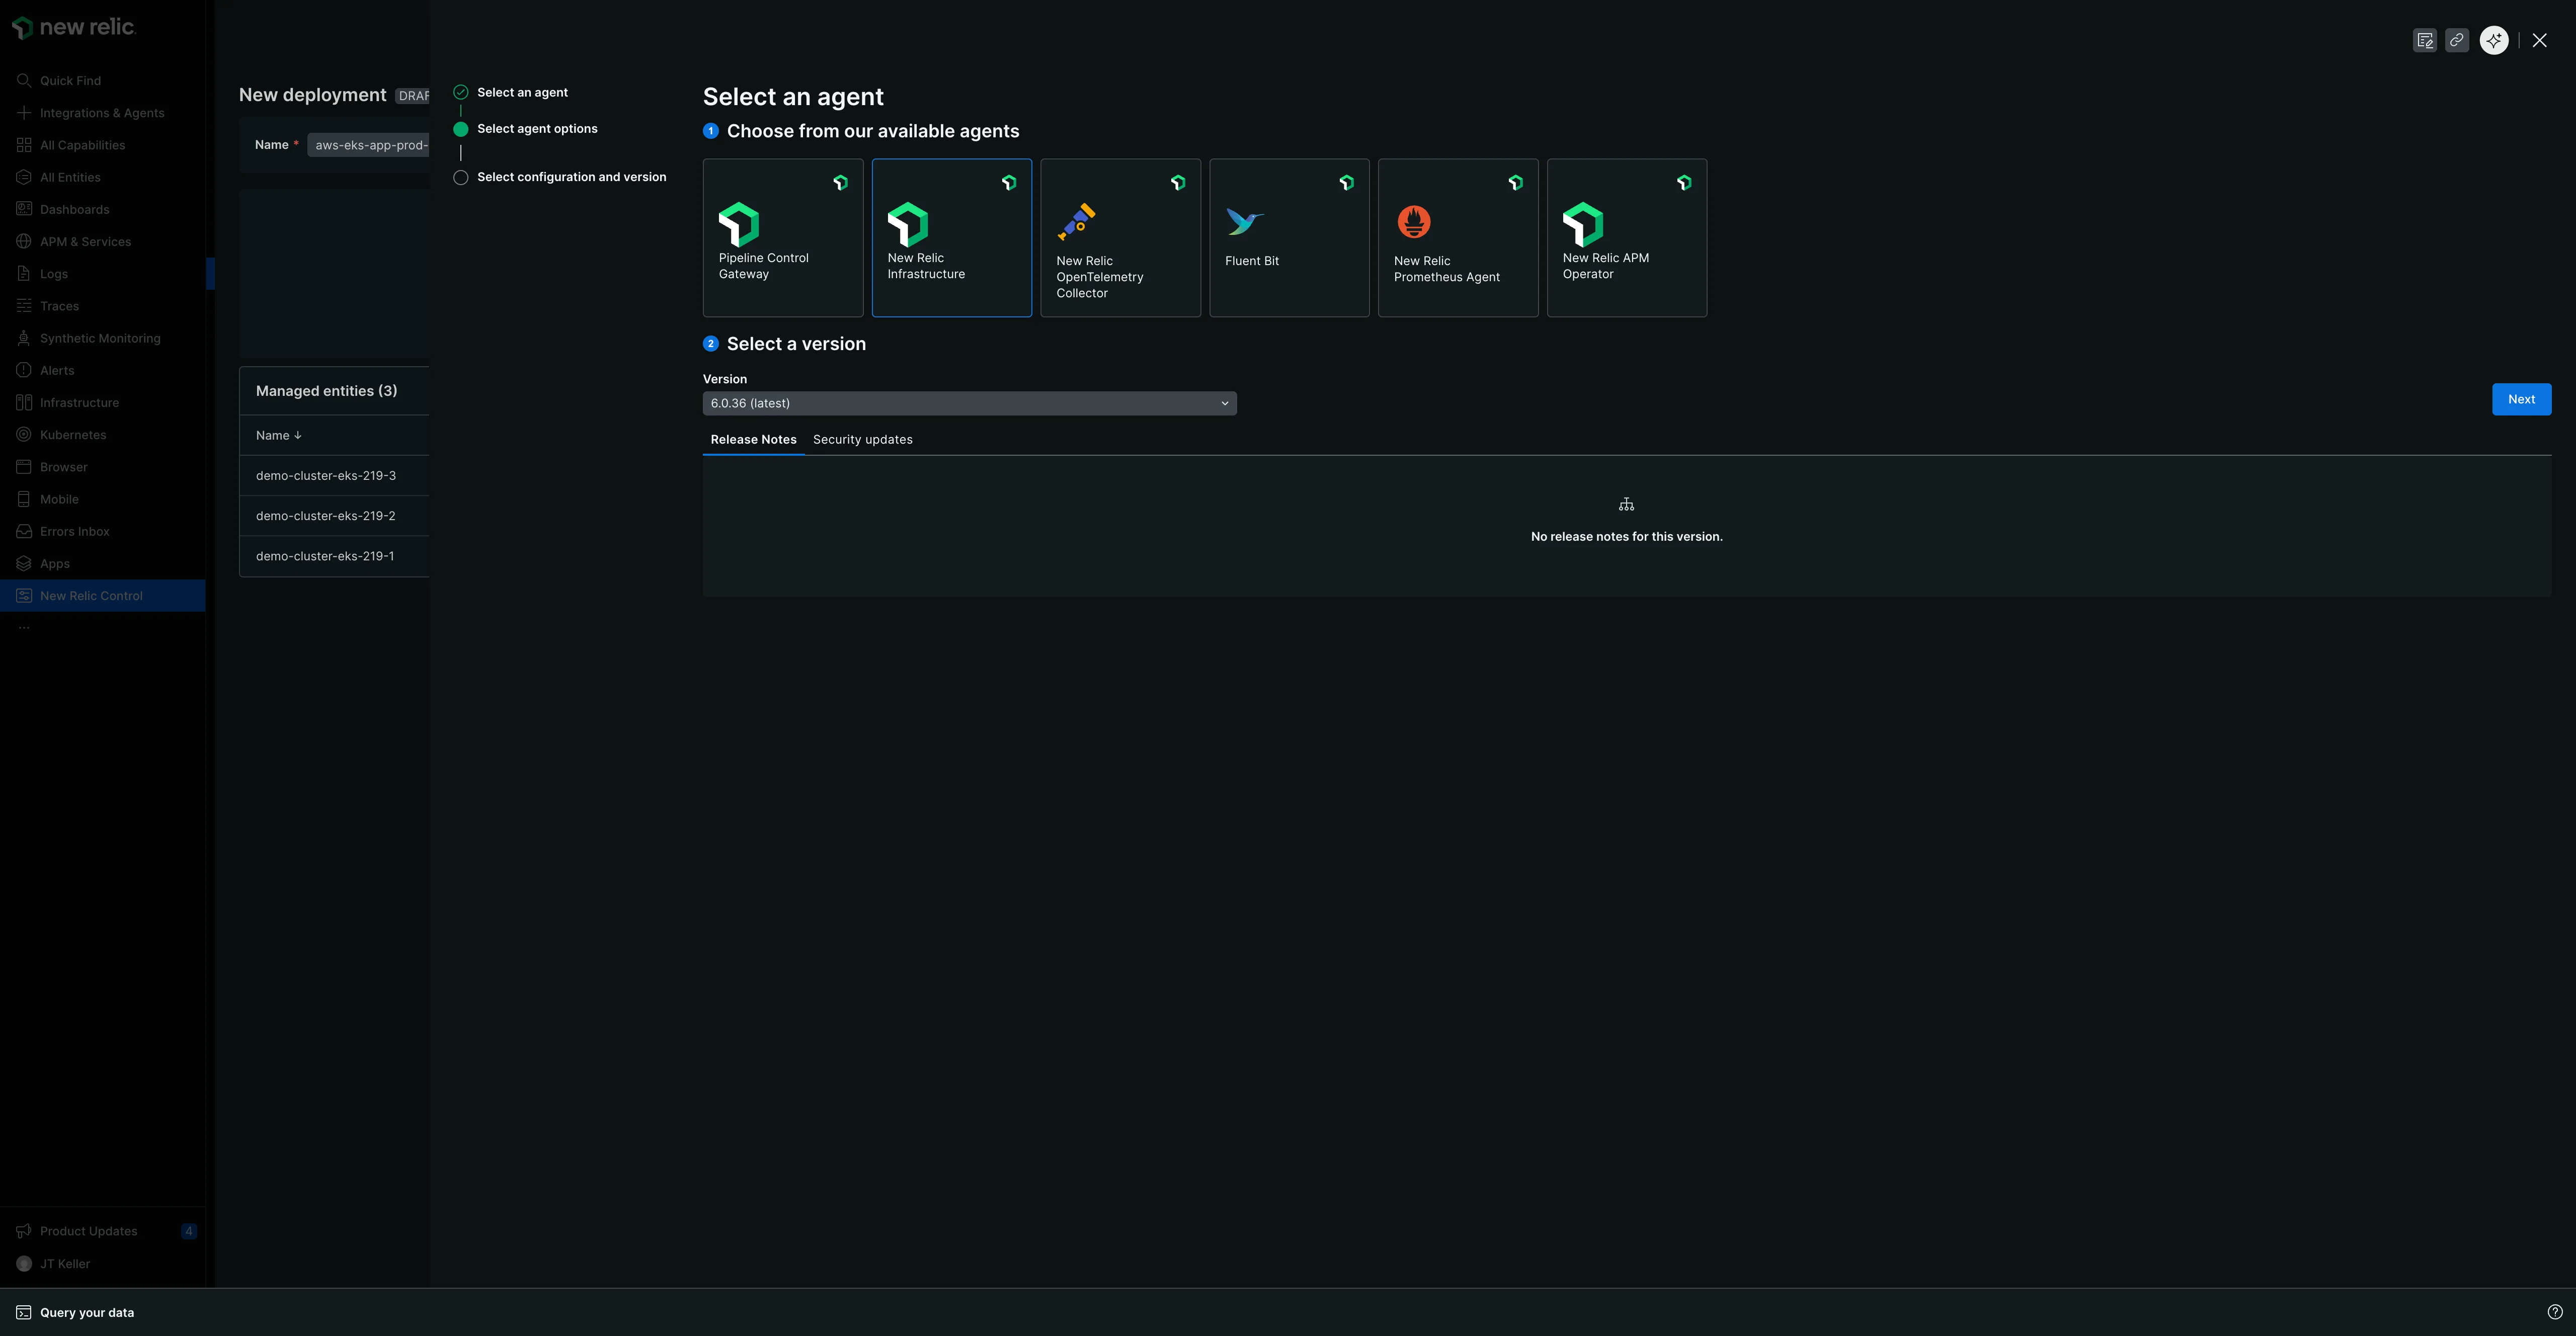Viewport: 2576px width, 1336px height.
Task: Open Product Updates in the sidebar
Action: tap(88, 1231)
